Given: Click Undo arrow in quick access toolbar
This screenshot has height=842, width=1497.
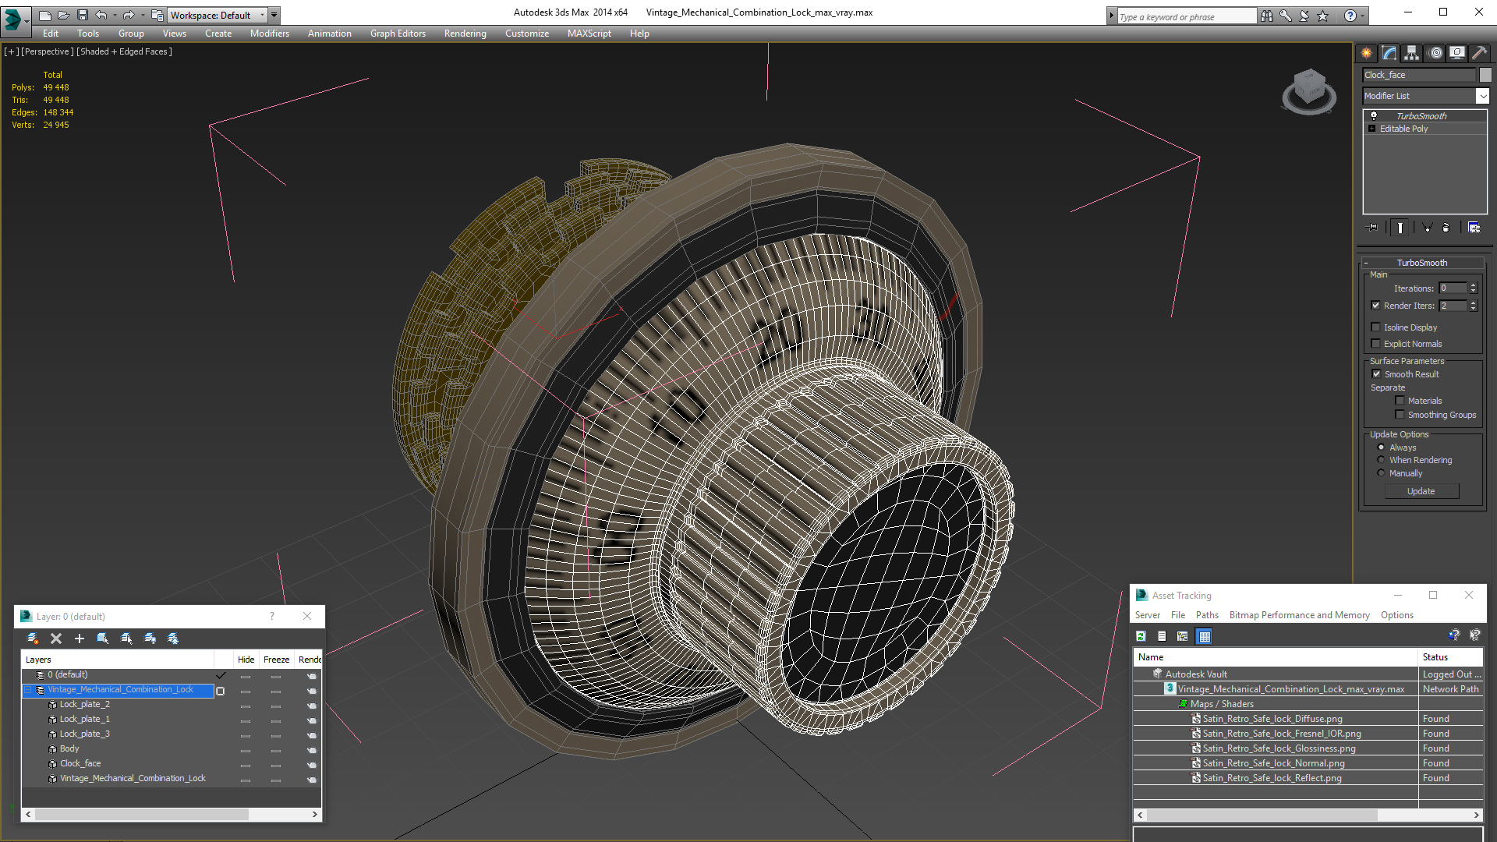Looking at the screenshot, I should tap(101, 15).
